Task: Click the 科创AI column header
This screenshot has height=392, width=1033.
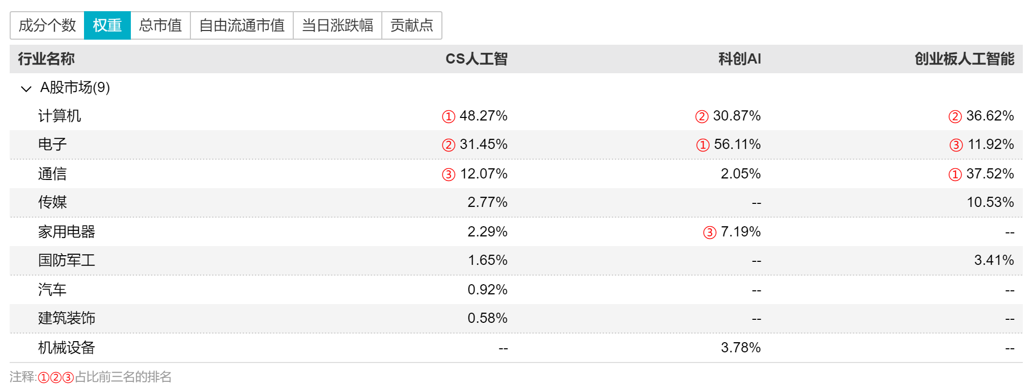Action: pyautogui.click(x=740, y=59)
